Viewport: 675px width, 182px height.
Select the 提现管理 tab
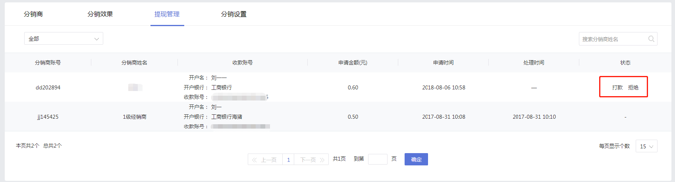coord(167,14)
